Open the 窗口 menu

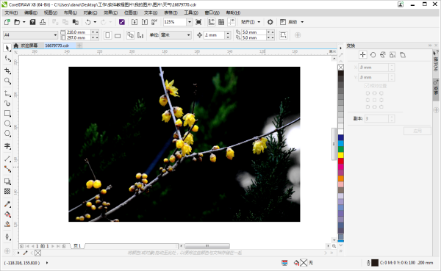tap(212, 12)
